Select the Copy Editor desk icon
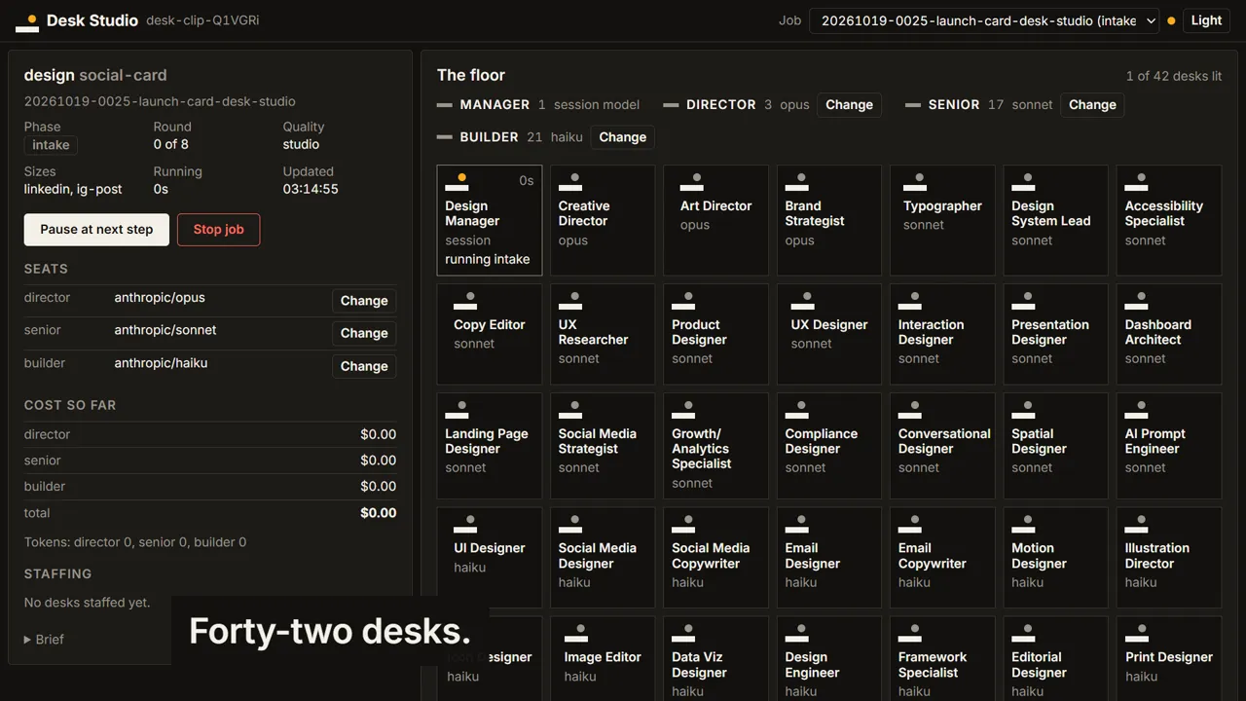 pyautogui.click(x=465, y=301)
